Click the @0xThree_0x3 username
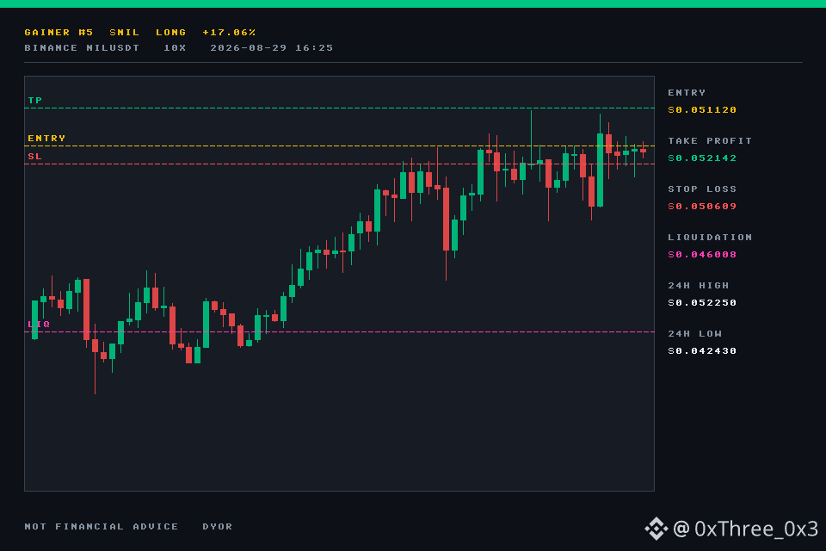The width and height of the screenshot is (826, 551). click(745, 529)
